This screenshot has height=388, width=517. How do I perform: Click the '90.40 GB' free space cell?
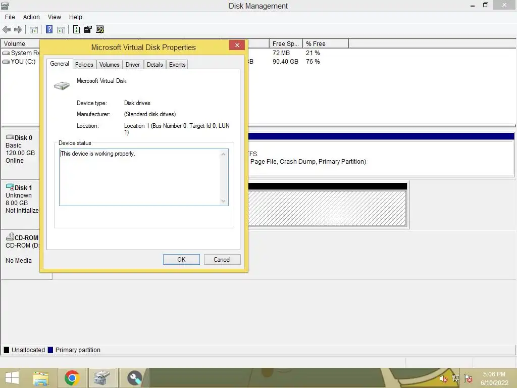point(285,62)
